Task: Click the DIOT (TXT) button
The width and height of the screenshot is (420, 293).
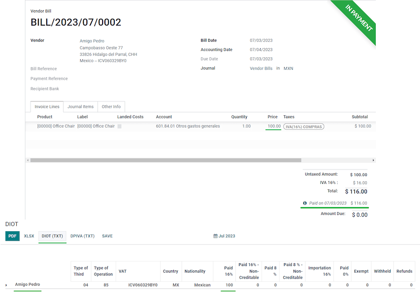Action: pyautogui.click(x=52, y=236)
